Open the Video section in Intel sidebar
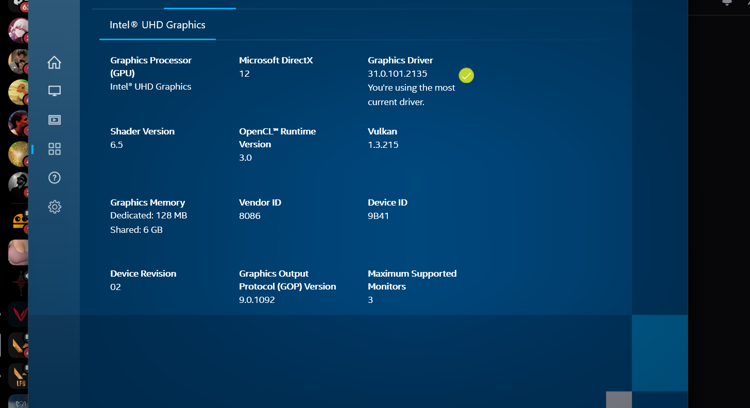 [54, 120]
